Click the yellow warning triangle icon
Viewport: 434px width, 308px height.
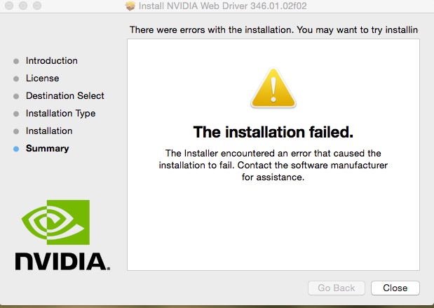click(273, 88)
